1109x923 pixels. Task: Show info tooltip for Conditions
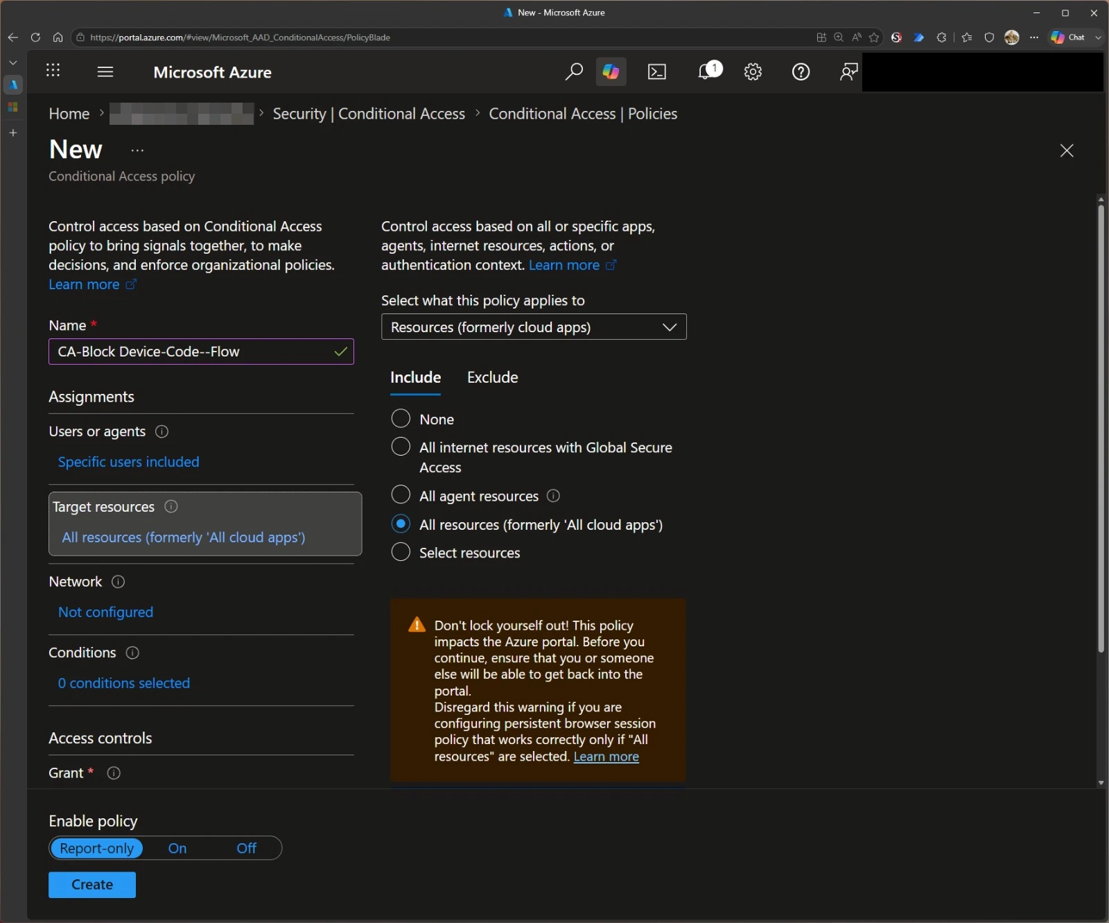(x=132, y=653)
